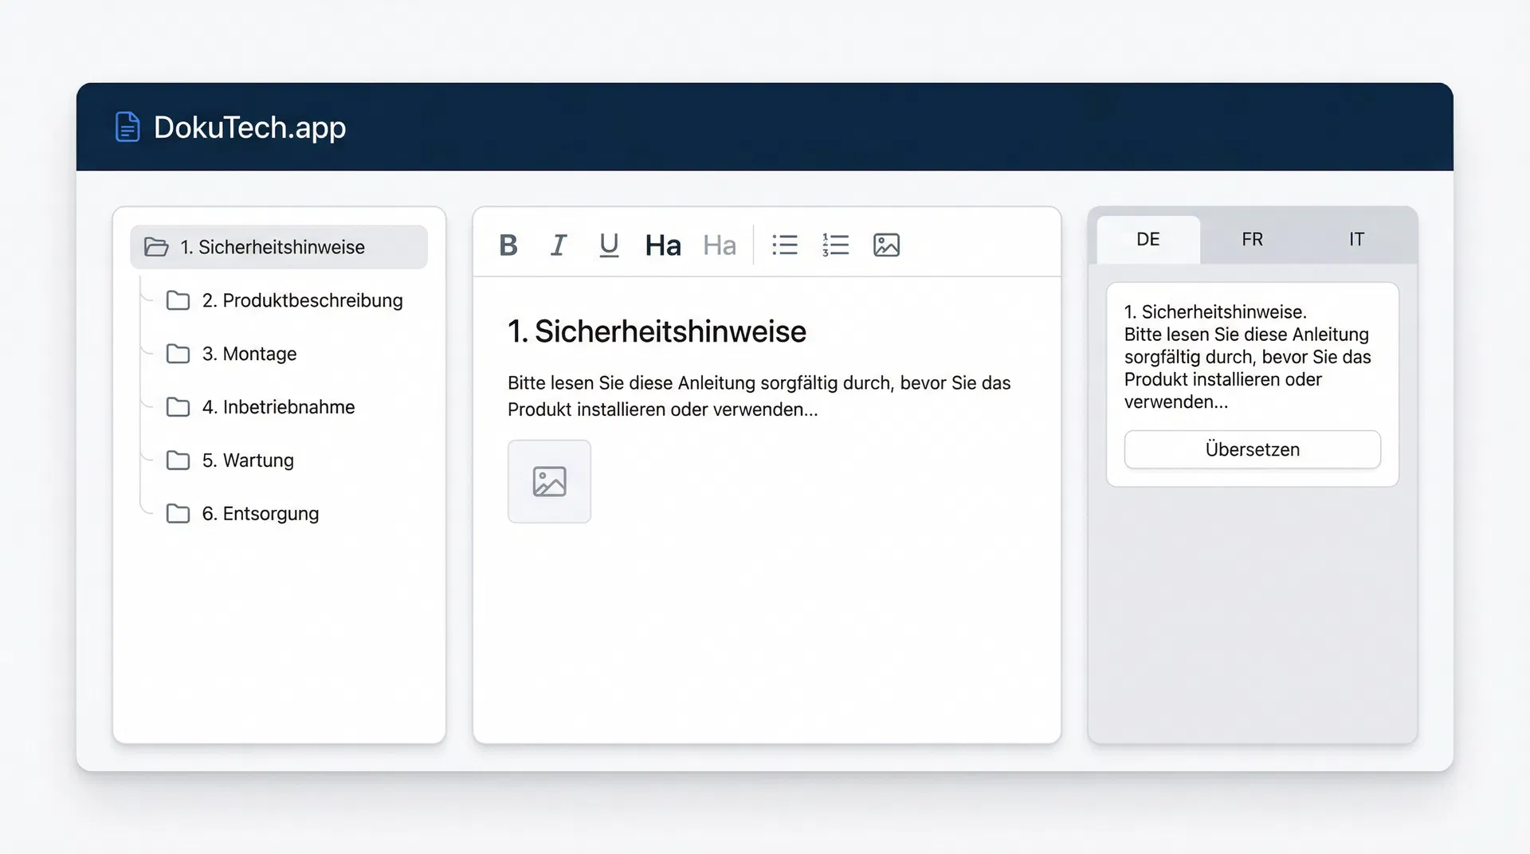Enable underline formatting
Screen dimensions: 1530x854
[x=609, y=245]
